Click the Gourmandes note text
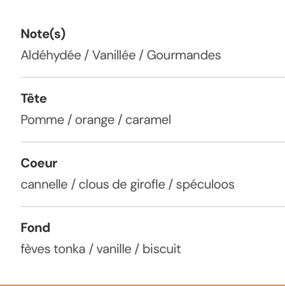This screenshot has width=285, height=286. 183,55
